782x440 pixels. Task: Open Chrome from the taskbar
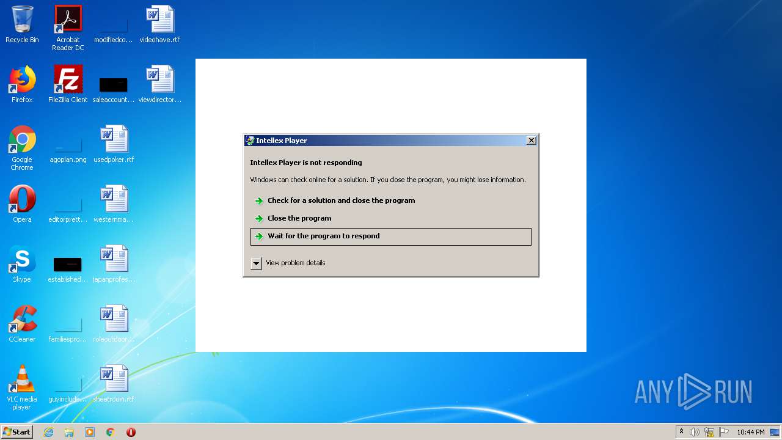click(x=111, y=432)
